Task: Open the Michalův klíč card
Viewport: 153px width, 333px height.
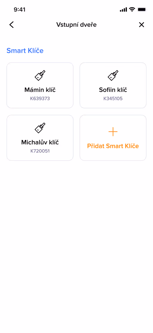Action: 40,138
